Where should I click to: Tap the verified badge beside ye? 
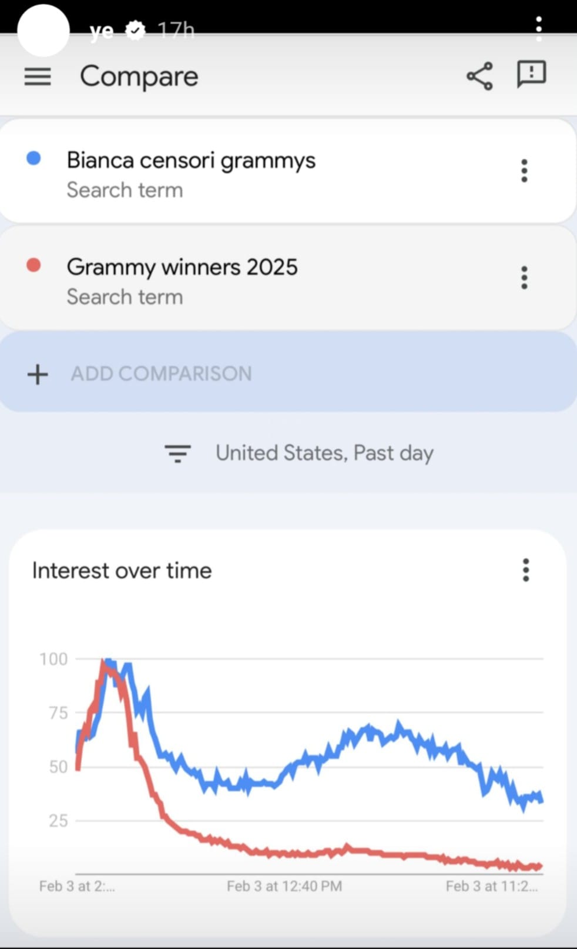click(x=136, y=31)
